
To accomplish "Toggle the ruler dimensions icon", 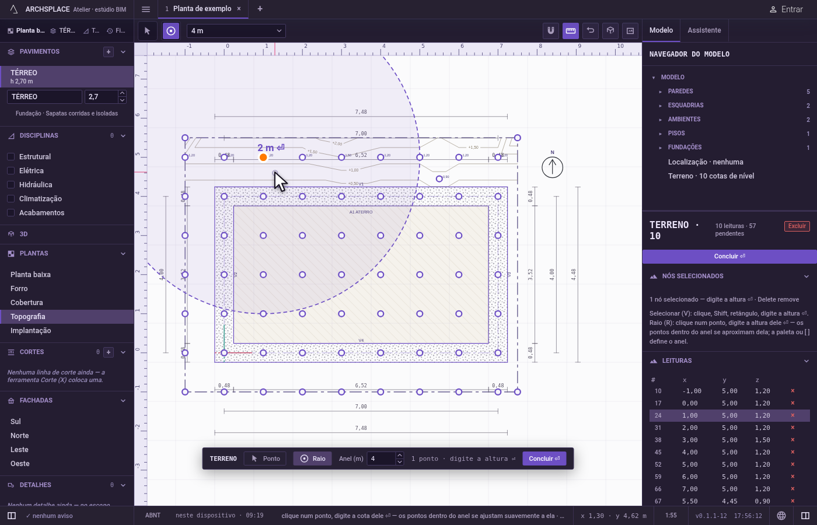I will tap(571, 31).
